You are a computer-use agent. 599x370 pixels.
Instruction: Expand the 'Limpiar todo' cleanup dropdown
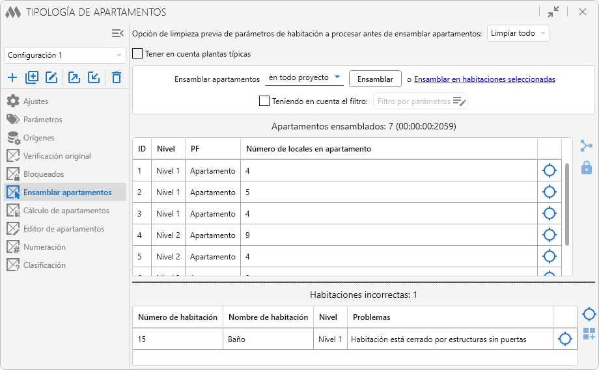[x=518, y=33]
